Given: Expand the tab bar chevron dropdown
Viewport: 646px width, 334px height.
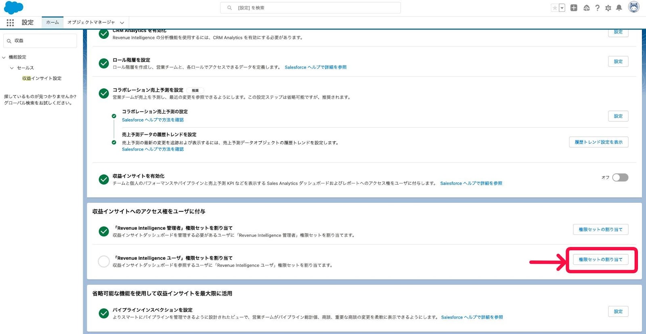Looking at the screenshot, I should (122, 23).
